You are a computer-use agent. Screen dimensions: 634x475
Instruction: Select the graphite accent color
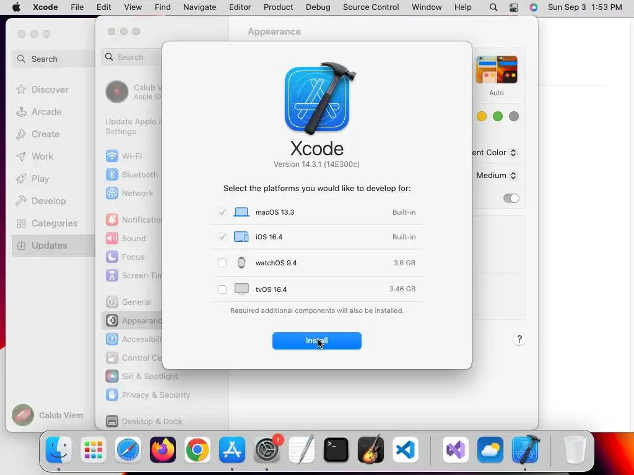513,116
